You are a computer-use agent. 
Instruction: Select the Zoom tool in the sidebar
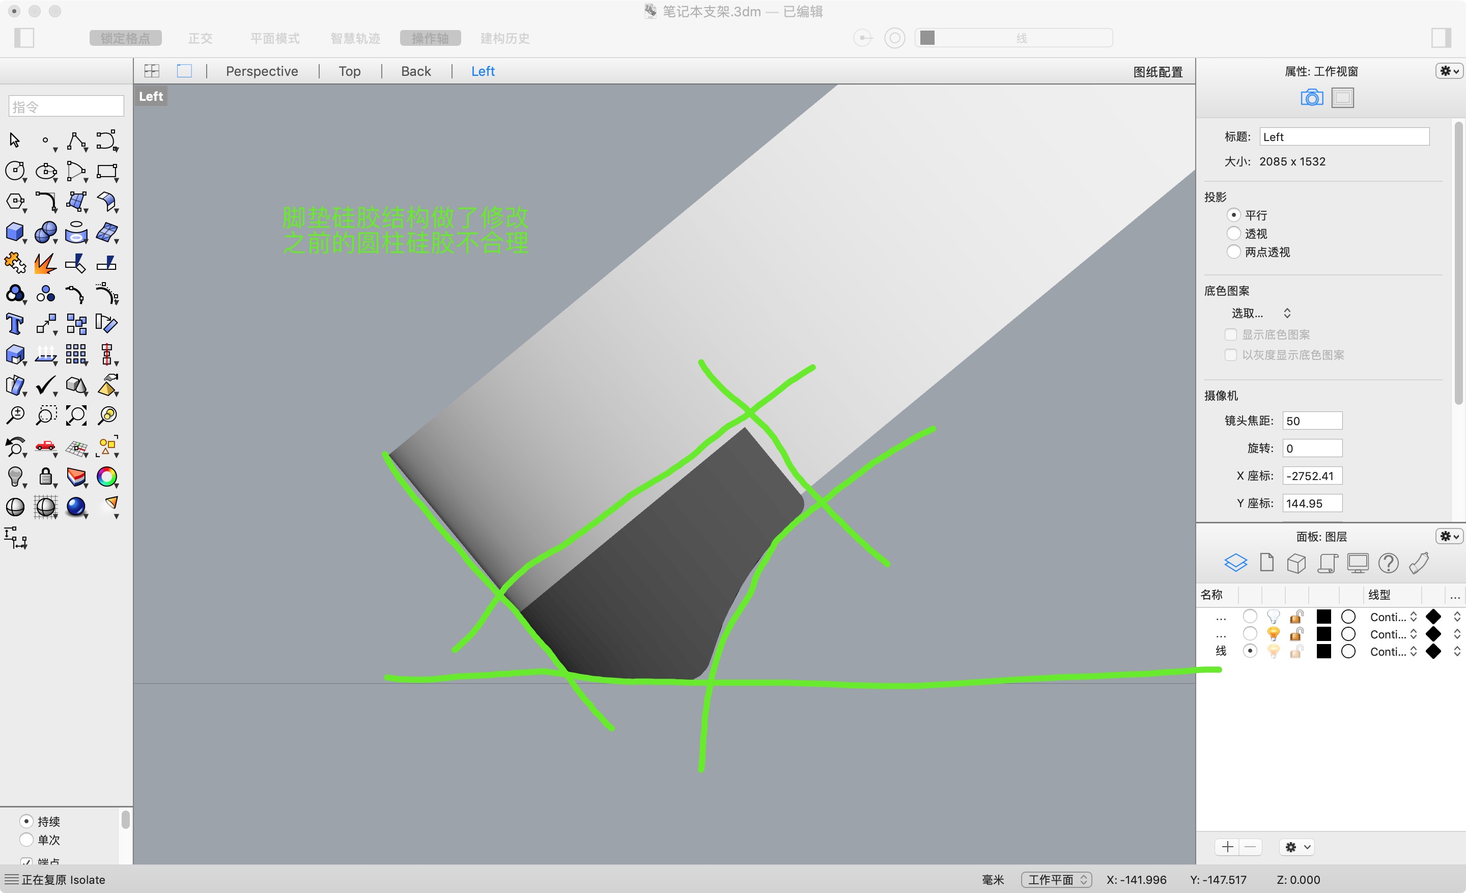coord(15,415)
